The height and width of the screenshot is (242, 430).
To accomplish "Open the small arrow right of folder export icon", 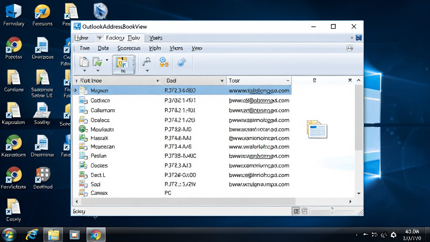I will pos(107,60).
